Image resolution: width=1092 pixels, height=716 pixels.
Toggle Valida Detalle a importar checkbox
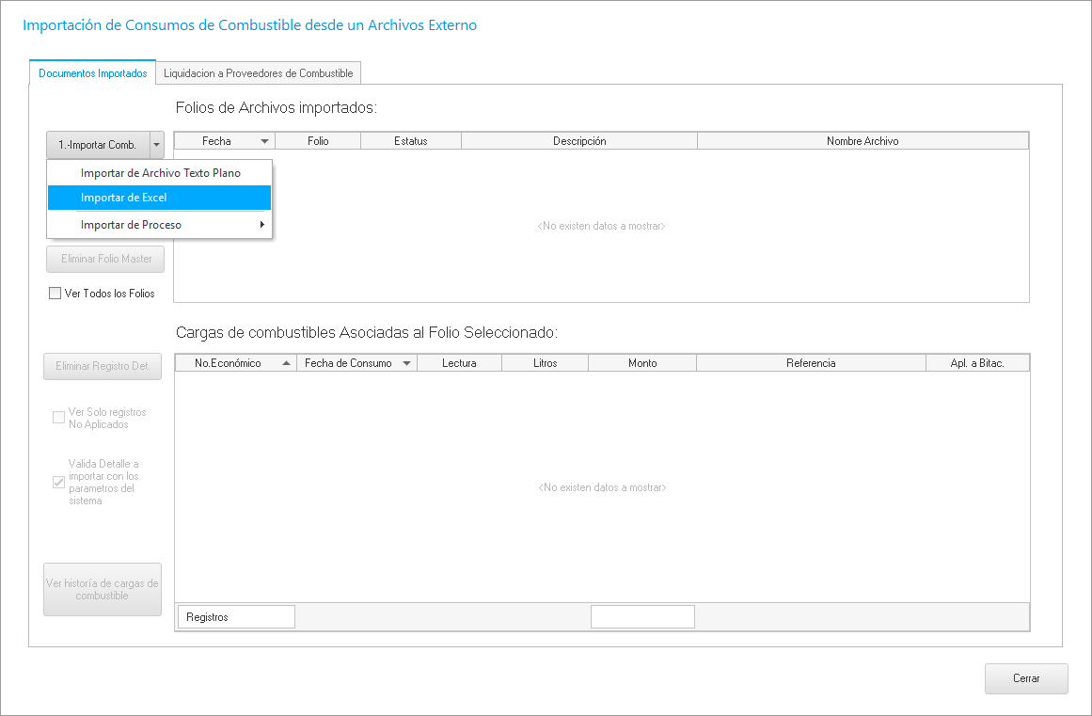pos(59,482)
